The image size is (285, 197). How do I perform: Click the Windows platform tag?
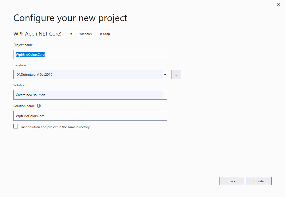[x=85, y=34]
